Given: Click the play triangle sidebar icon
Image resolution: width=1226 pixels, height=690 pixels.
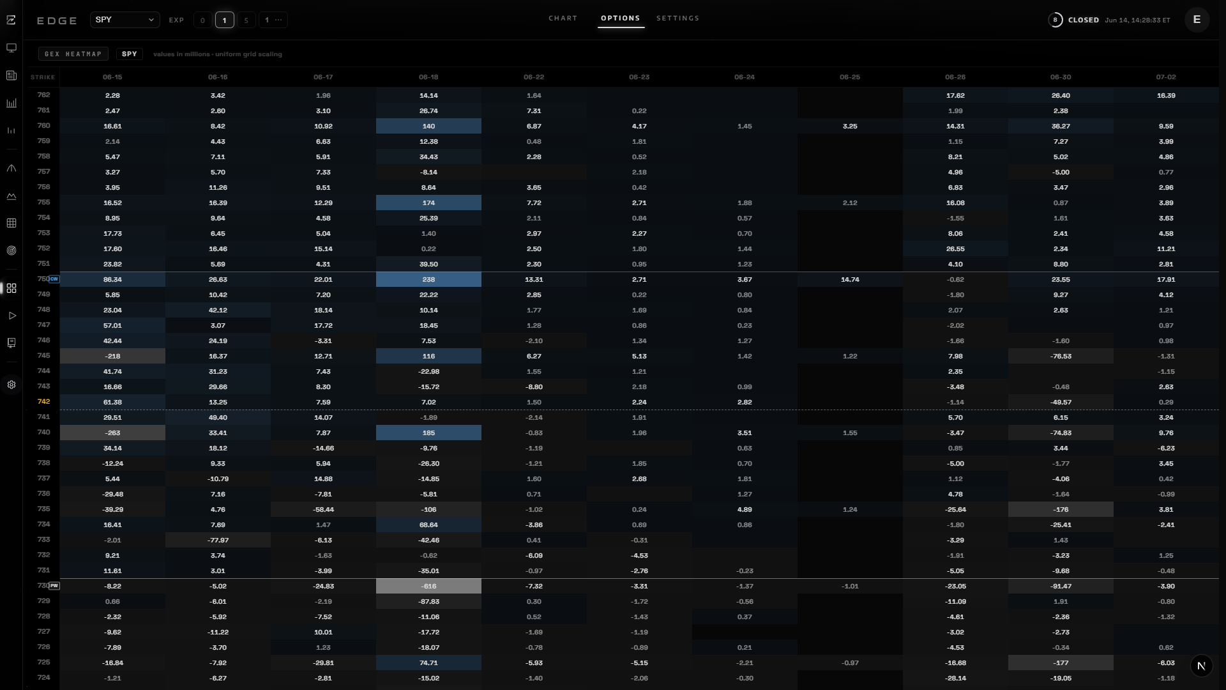Looking at the screenshot, I should [11, 316].
